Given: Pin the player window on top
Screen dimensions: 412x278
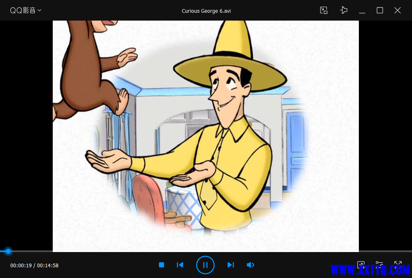Looking at the screenshot, I should (x=344, y=11).
